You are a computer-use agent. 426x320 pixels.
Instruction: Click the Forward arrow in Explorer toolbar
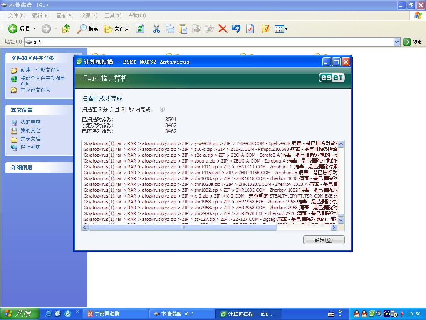(x=46, y=29)
